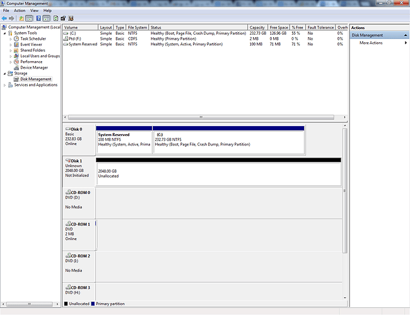Screen dimensions: 410x315
Task: Expand the Shared Folders node arrow
Action: point(11,50)
